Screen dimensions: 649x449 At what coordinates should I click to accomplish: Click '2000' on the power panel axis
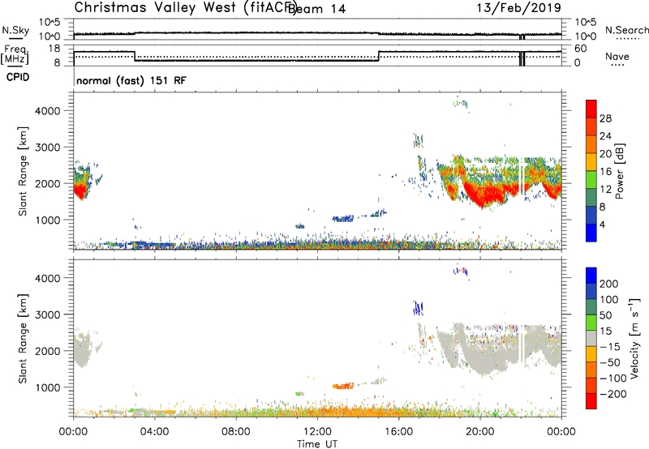click(x=48, y=183)
